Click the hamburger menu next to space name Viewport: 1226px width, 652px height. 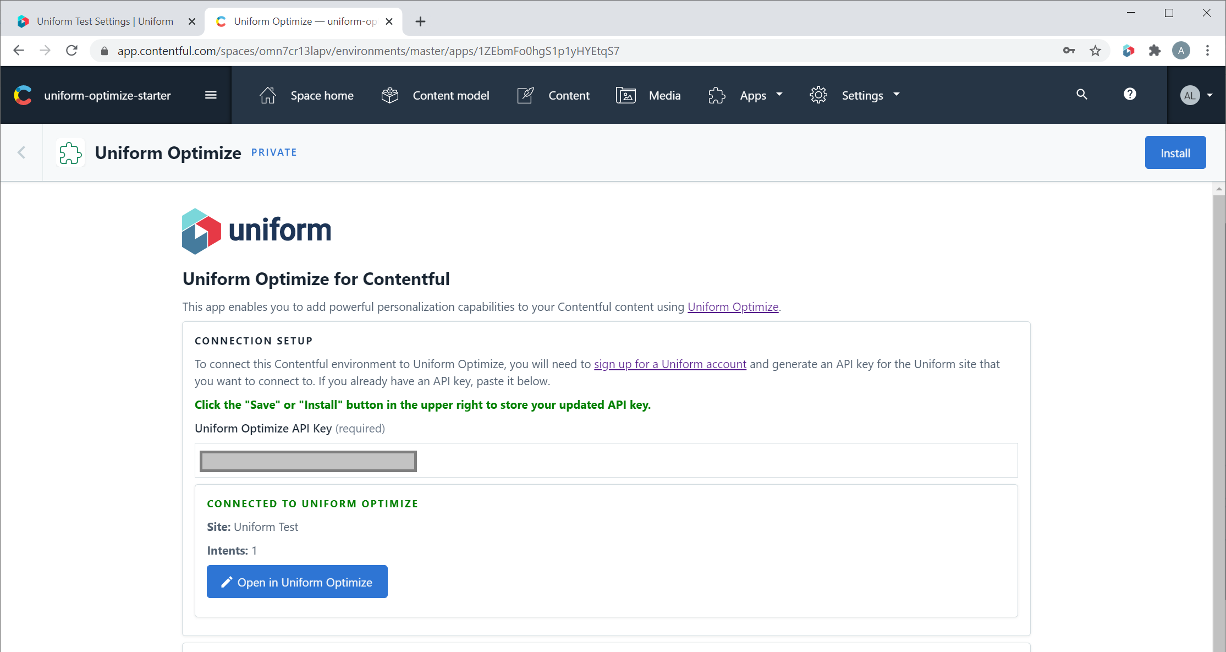tap(211, 95)
